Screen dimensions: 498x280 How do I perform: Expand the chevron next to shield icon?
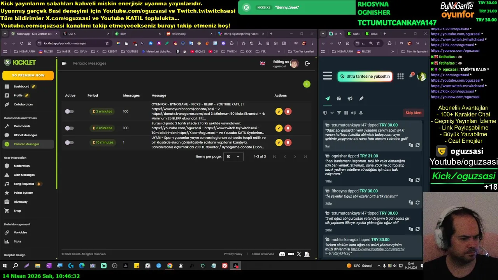(332, 113)
